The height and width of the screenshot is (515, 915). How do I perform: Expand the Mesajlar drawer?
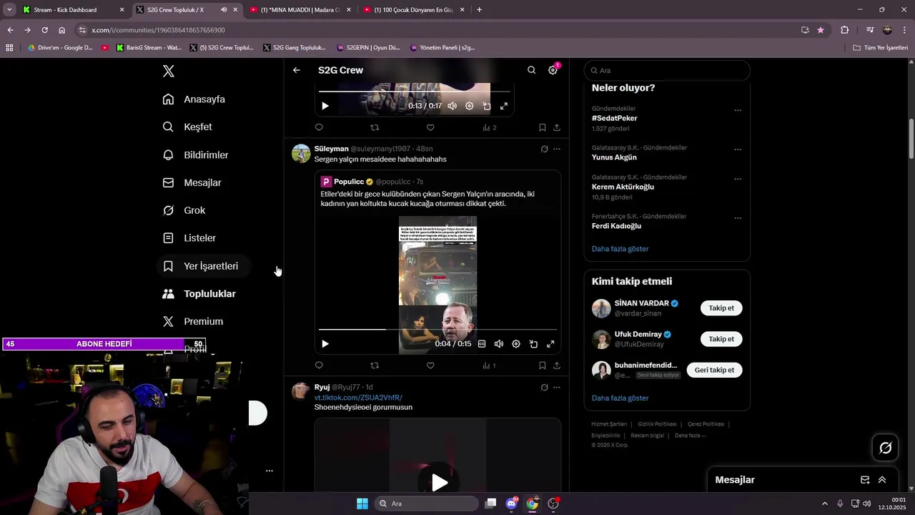[882, 480]
